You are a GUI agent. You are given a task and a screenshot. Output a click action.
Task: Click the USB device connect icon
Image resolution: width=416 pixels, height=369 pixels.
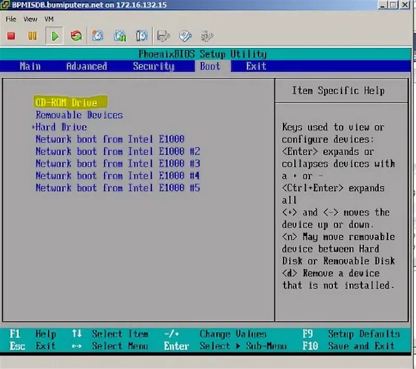tap(207, 36)
